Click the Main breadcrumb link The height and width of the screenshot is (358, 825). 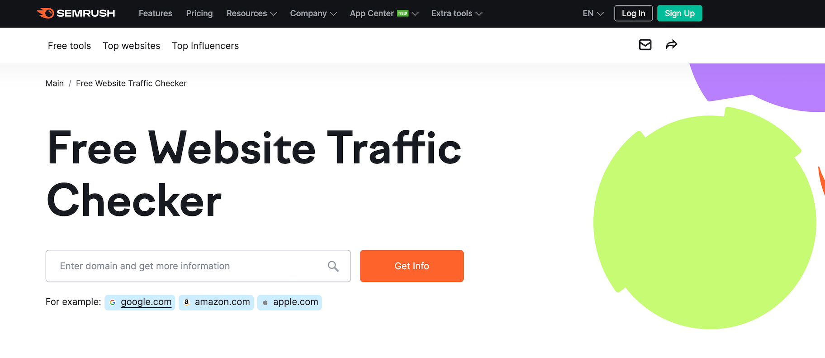[55, 83]
